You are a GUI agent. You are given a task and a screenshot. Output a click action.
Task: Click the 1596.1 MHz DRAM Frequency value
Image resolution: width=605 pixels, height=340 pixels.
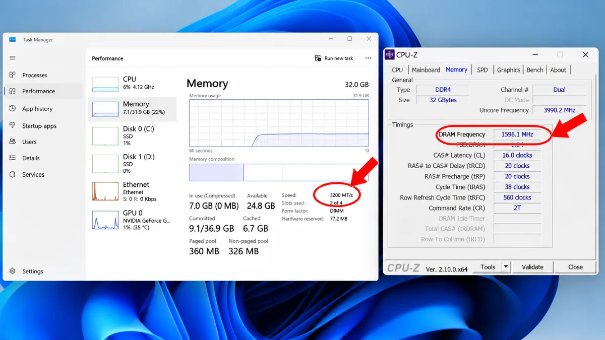click(x=517, y=134)
